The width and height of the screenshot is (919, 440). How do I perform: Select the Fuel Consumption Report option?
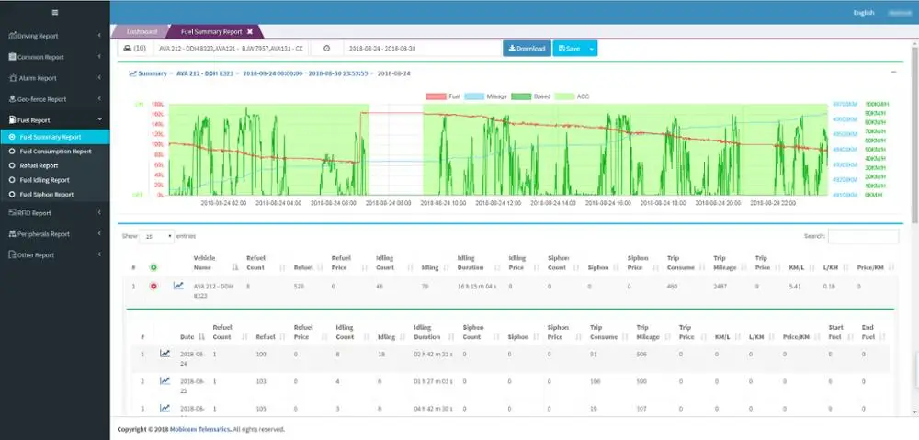[x=55, y=152]
